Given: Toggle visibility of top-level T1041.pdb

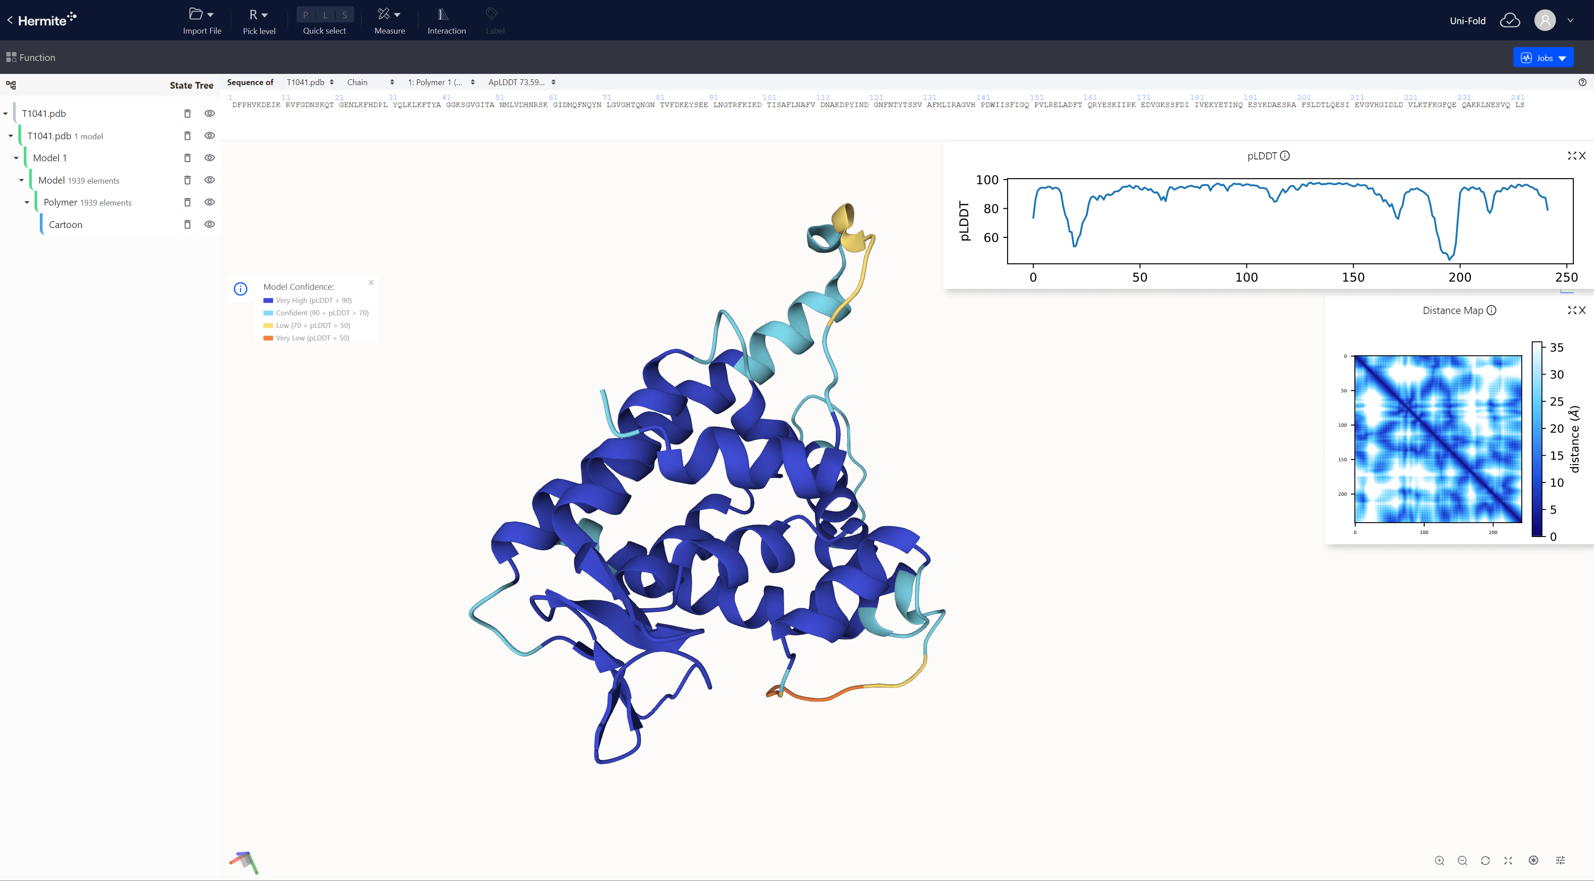Looking at the screenshot, I should click(210, 113).
